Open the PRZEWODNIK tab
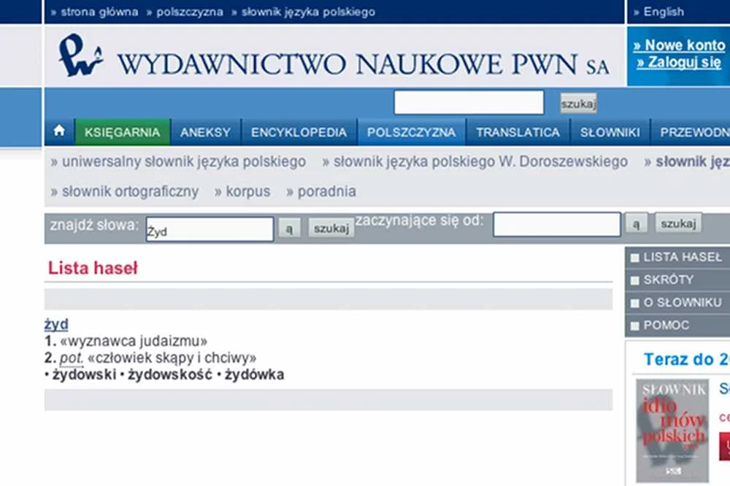Image resolution: width=730 pixels, height=486 pixels. click(x=691, y=132)
